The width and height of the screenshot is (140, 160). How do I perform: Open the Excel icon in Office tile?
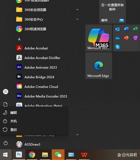(x=135, y=29)
